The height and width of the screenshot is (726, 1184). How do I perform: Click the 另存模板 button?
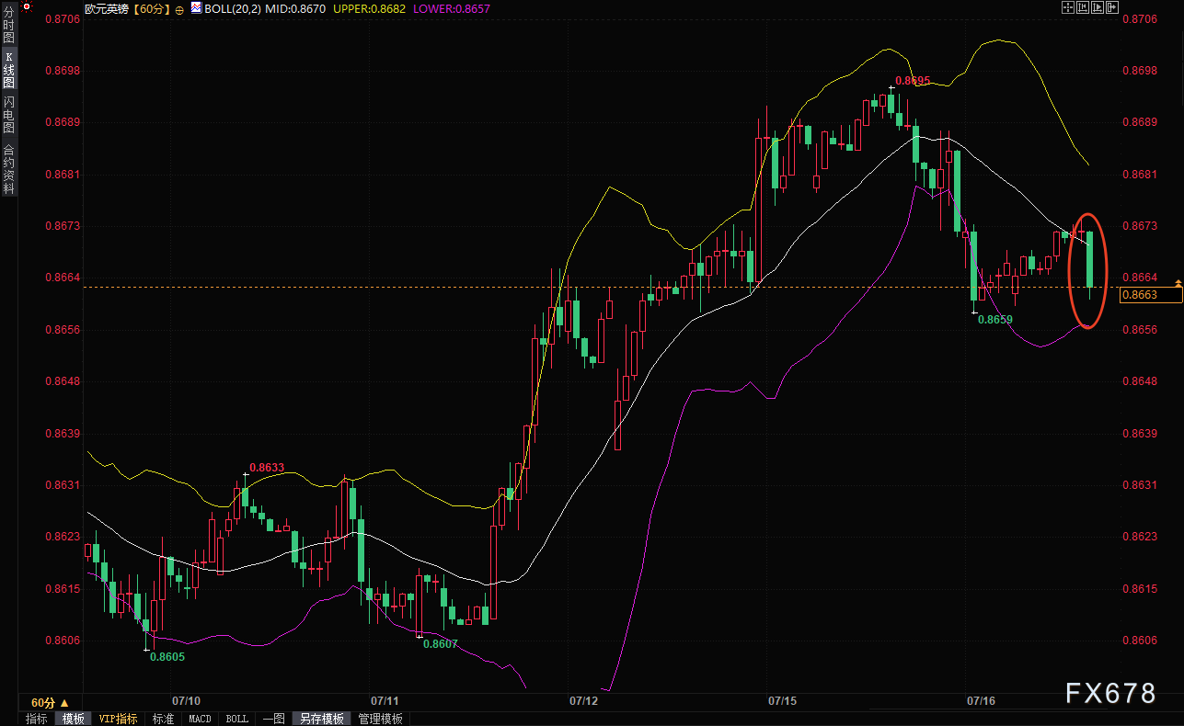click(321, 719)
